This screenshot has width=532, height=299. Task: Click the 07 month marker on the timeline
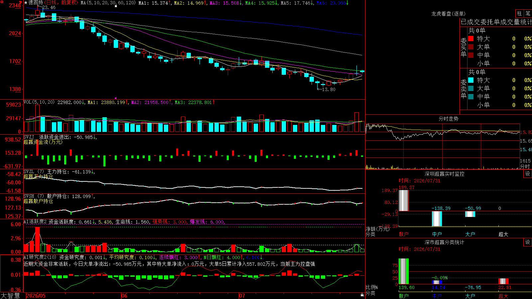click(x=242, y=296)
